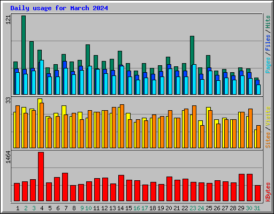Screen dimensions: 274x214
Task: Click the '1464' KBytes axis label
Action: (8, 157)
